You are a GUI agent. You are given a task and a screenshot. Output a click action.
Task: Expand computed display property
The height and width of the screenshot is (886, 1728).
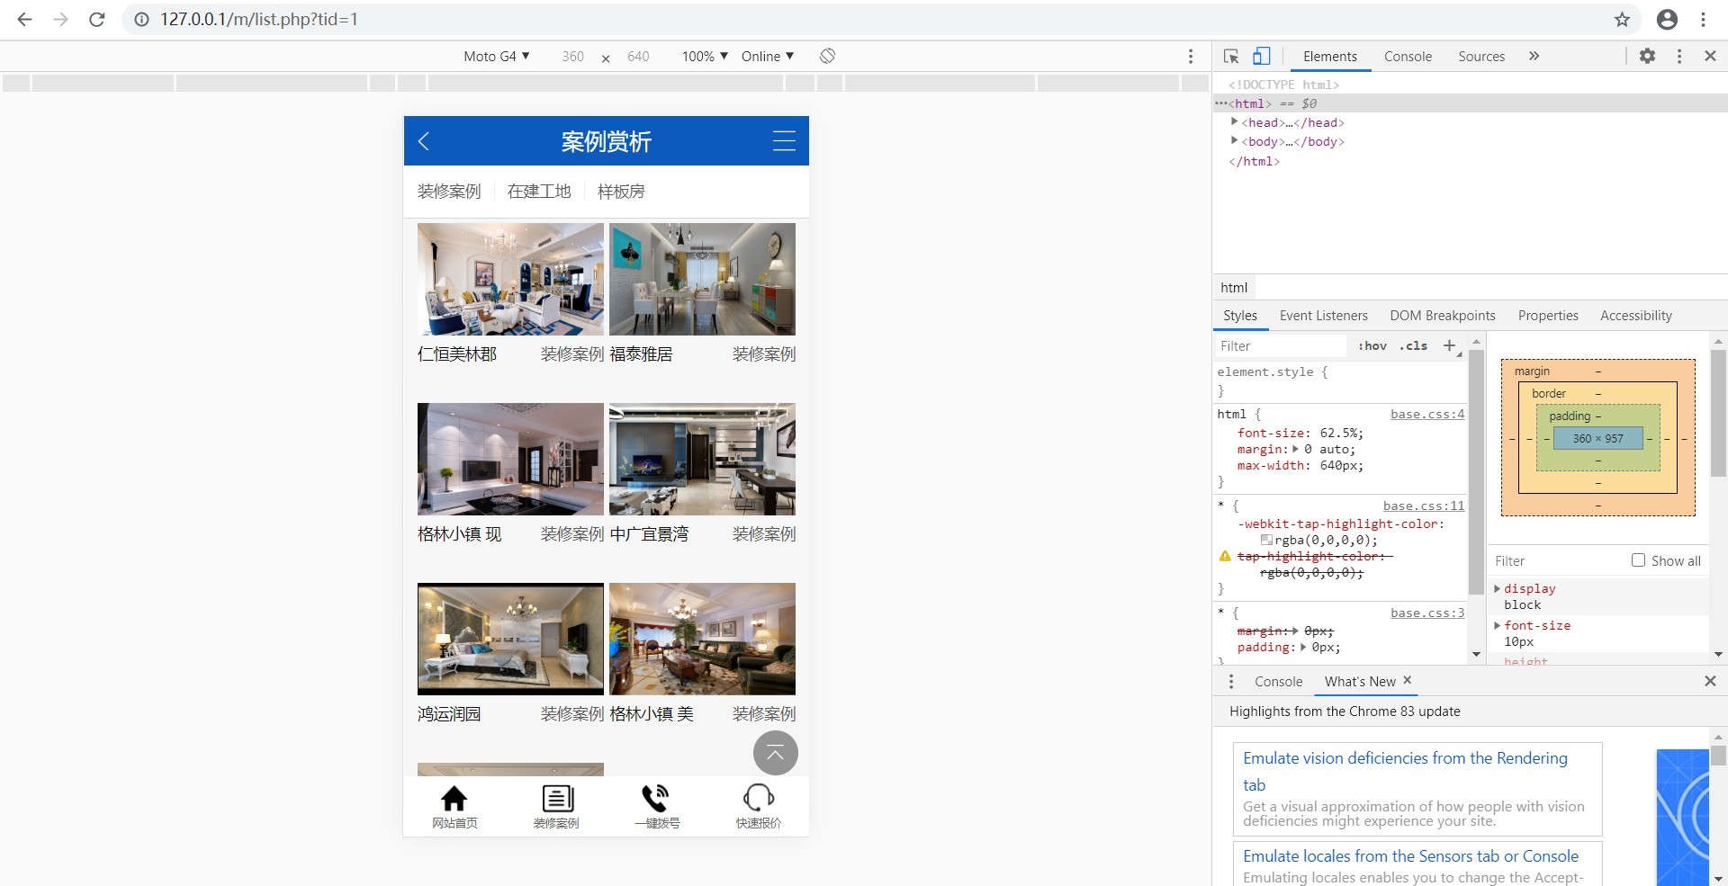1498,588
